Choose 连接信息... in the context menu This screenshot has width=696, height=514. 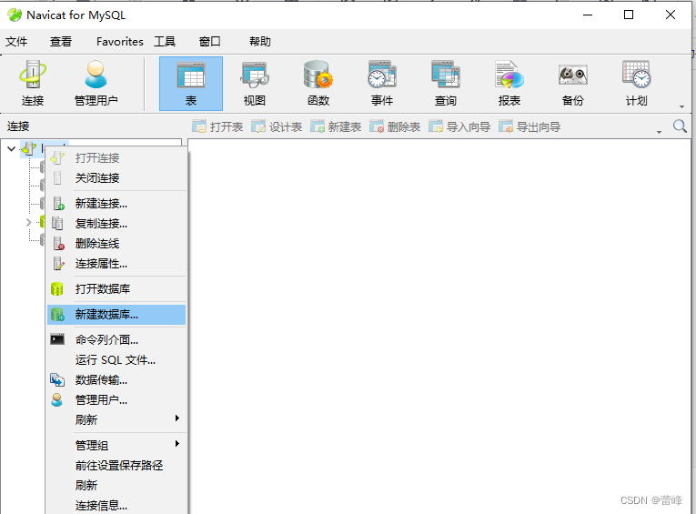click(x=116, y=505)
